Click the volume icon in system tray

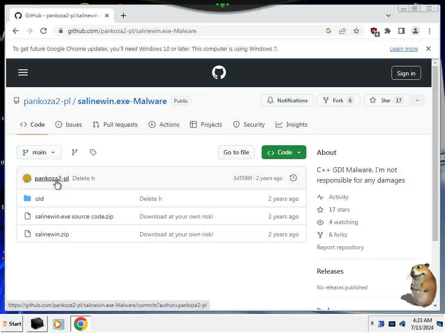[402, 324]
